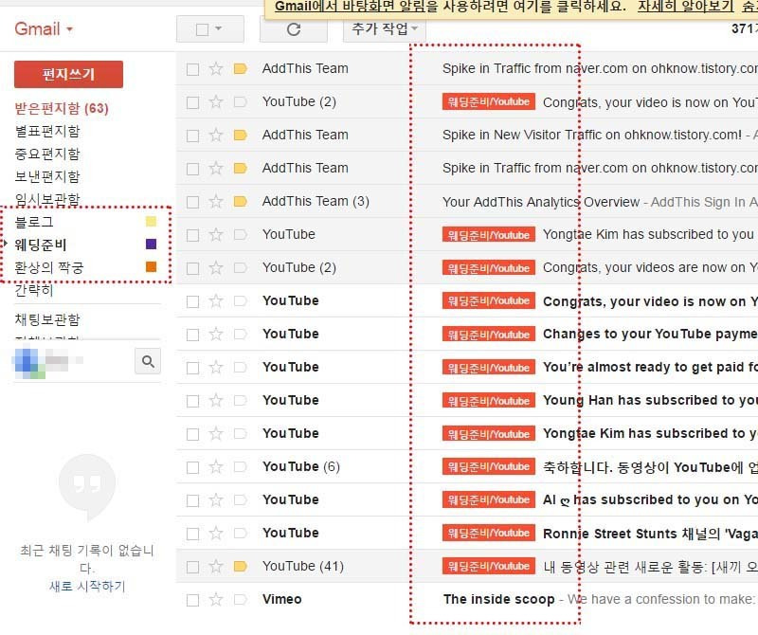Star the first AddThis Team email

(216, 68)
